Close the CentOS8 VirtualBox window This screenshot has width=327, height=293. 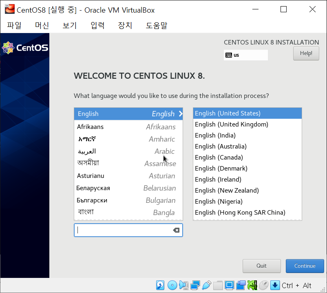(x=312, y=9)
